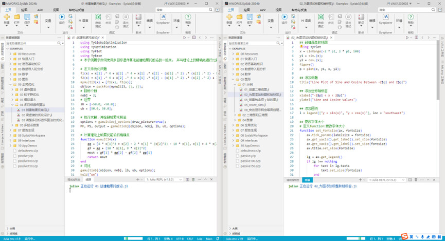Click the 断点 breakpoint icon in right window

[361, 17]
